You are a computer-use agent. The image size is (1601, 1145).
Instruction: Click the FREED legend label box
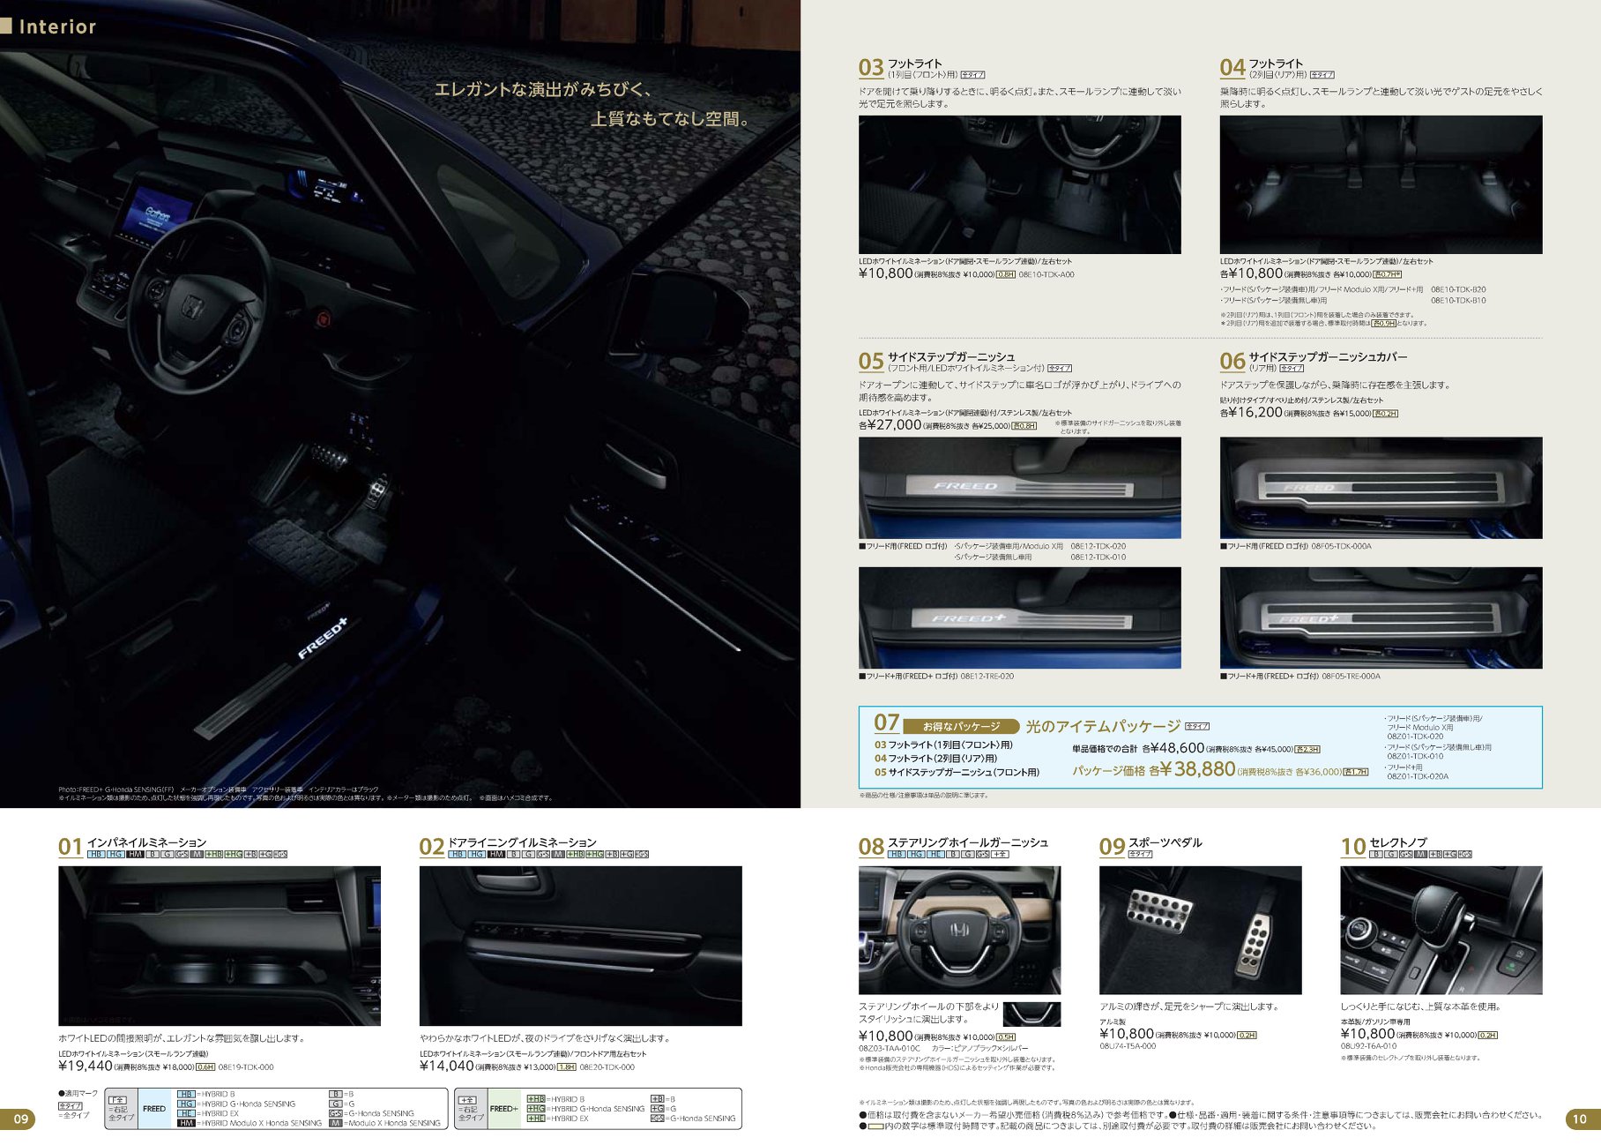(x=154, y=1109)
